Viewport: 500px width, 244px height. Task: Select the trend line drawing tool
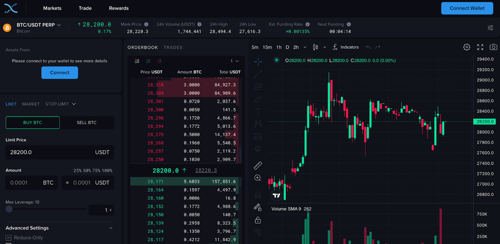pyautogui.click(x=258, y=74)
